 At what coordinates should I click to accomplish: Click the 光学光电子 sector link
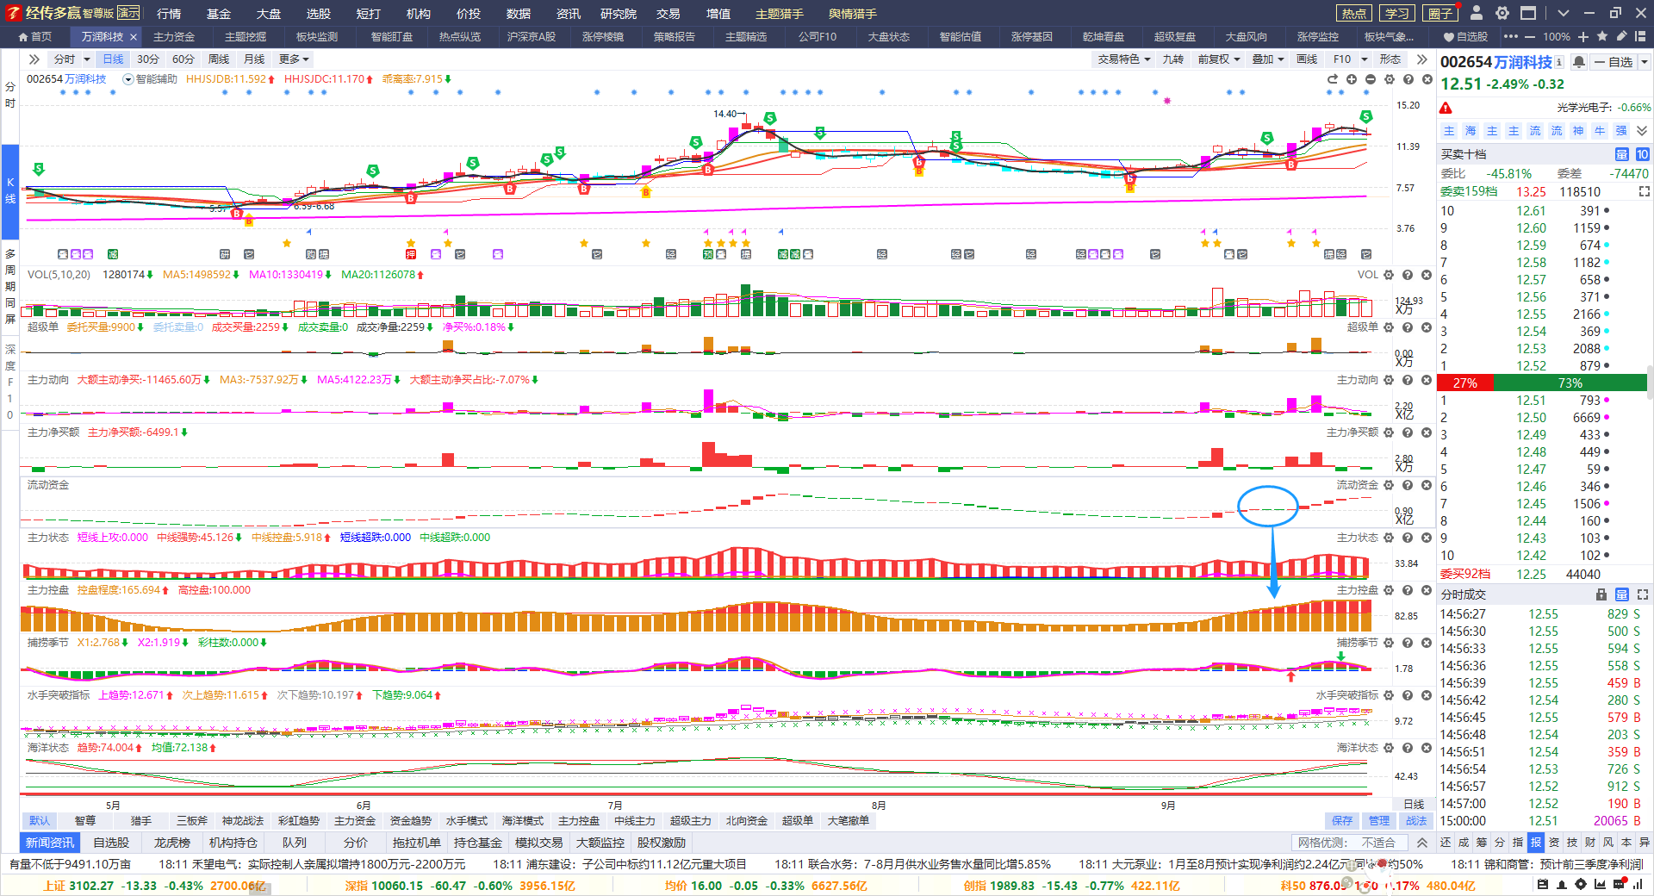[1584, 108]
